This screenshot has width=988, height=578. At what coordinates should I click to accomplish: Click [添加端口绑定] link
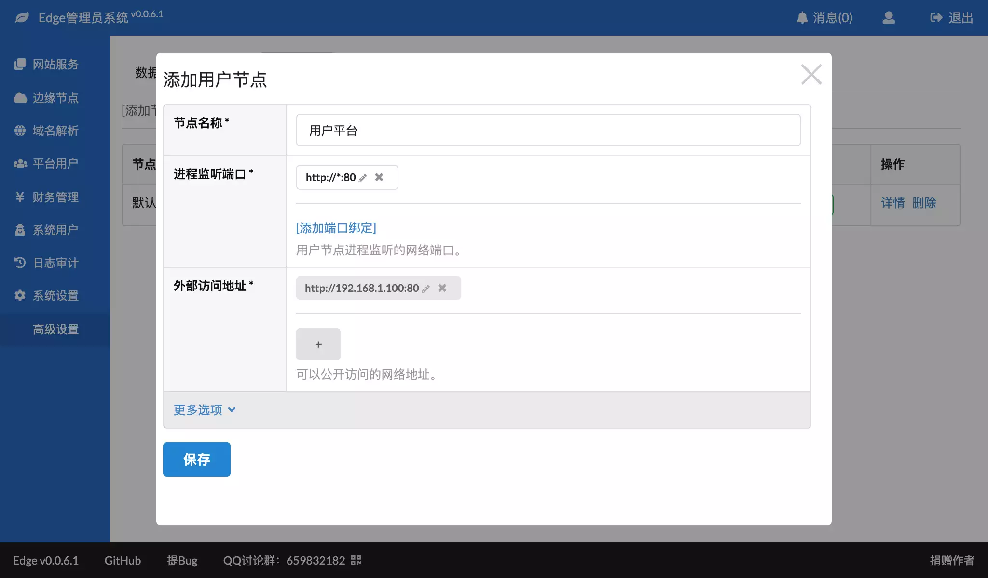coord(336,228)
